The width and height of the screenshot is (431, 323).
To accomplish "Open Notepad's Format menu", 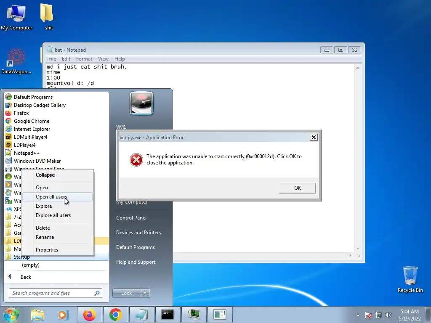I will tap(84, 59).
